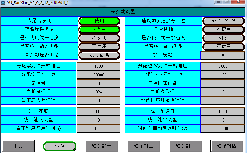Go to the 轴参数四 page
The image size is (247, 153).
coord(227,146)
